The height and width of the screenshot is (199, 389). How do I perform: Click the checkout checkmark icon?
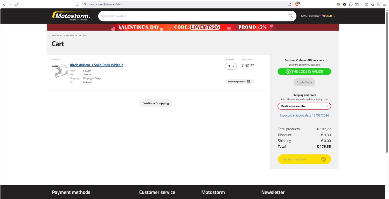[324, 159]
